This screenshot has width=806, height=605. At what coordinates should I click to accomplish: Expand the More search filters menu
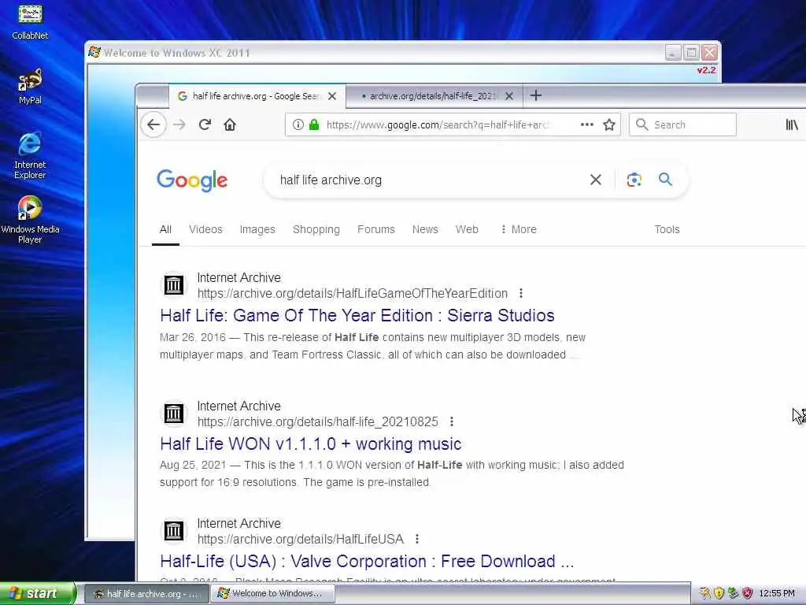coord(519,229)
